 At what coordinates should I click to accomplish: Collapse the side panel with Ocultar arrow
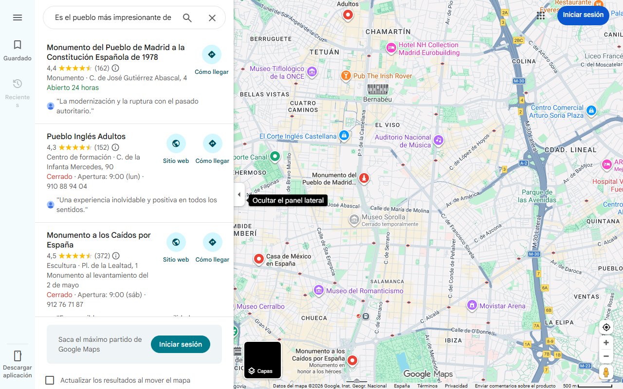(239, 194)
